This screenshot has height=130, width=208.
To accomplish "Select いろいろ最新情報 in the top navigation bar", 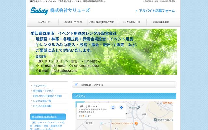I will point(161,22).
